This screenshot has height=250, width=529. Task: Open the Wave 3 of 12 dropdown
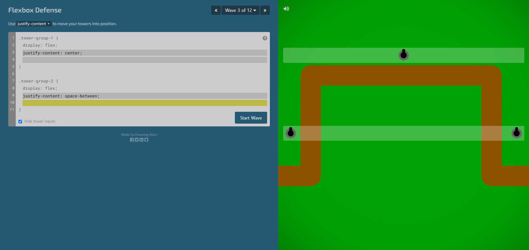(240, 10)
